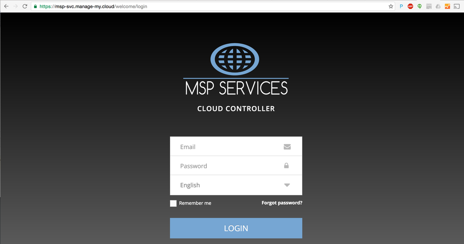464x244 pixels.
Task: Expand the language selector chevron
Action: (287, 185)
